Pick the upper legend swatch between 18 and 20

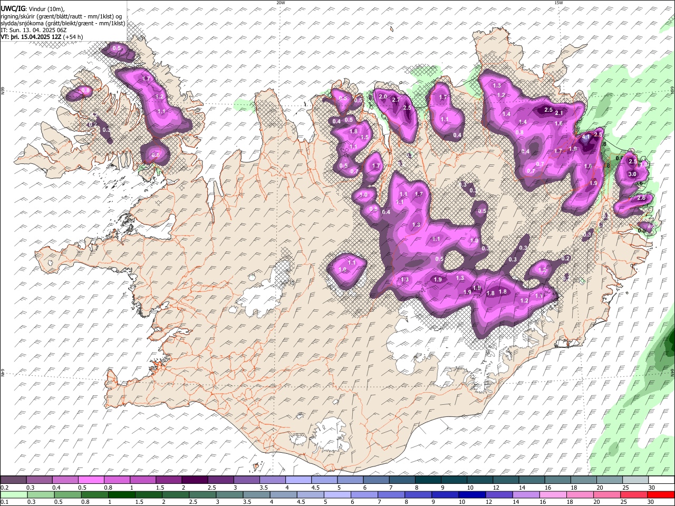point(583,480)
